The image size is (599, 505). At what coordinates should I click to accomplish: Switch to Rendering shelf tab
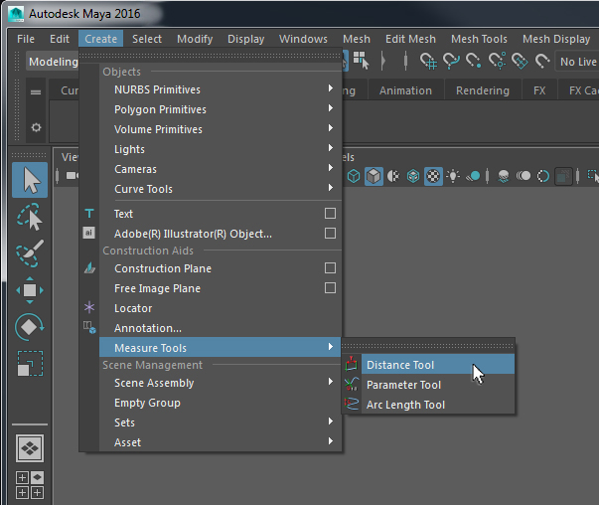pyautogui.click(x=483, y=90)
